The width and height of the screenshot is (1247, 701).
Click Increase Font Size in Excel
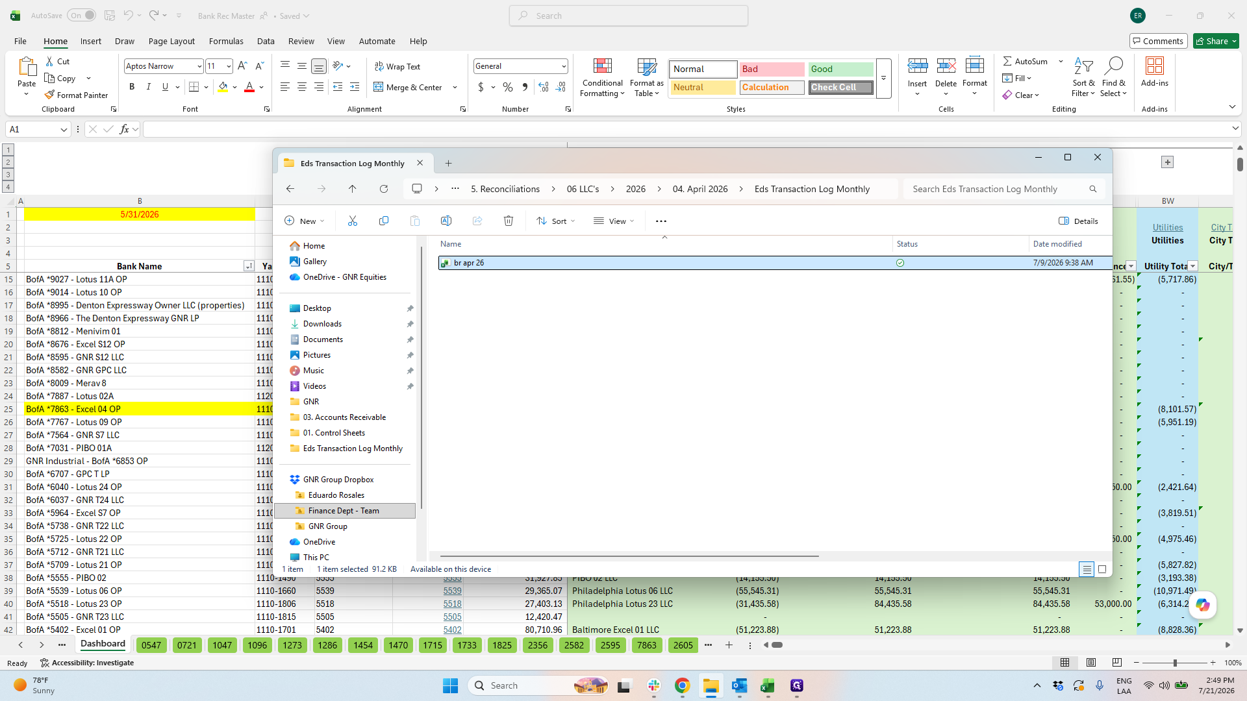242,66
